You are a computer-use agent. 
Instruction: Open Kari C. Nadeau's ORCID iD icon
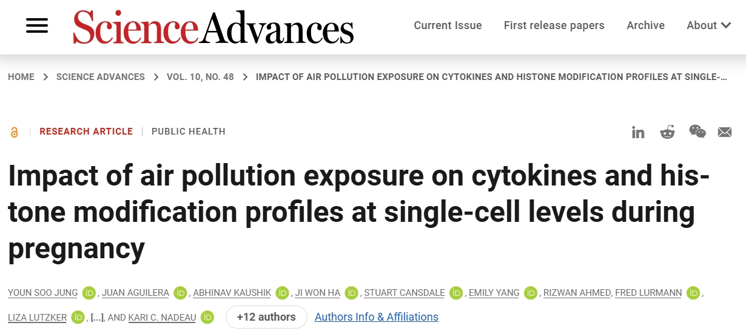point(207,317)
